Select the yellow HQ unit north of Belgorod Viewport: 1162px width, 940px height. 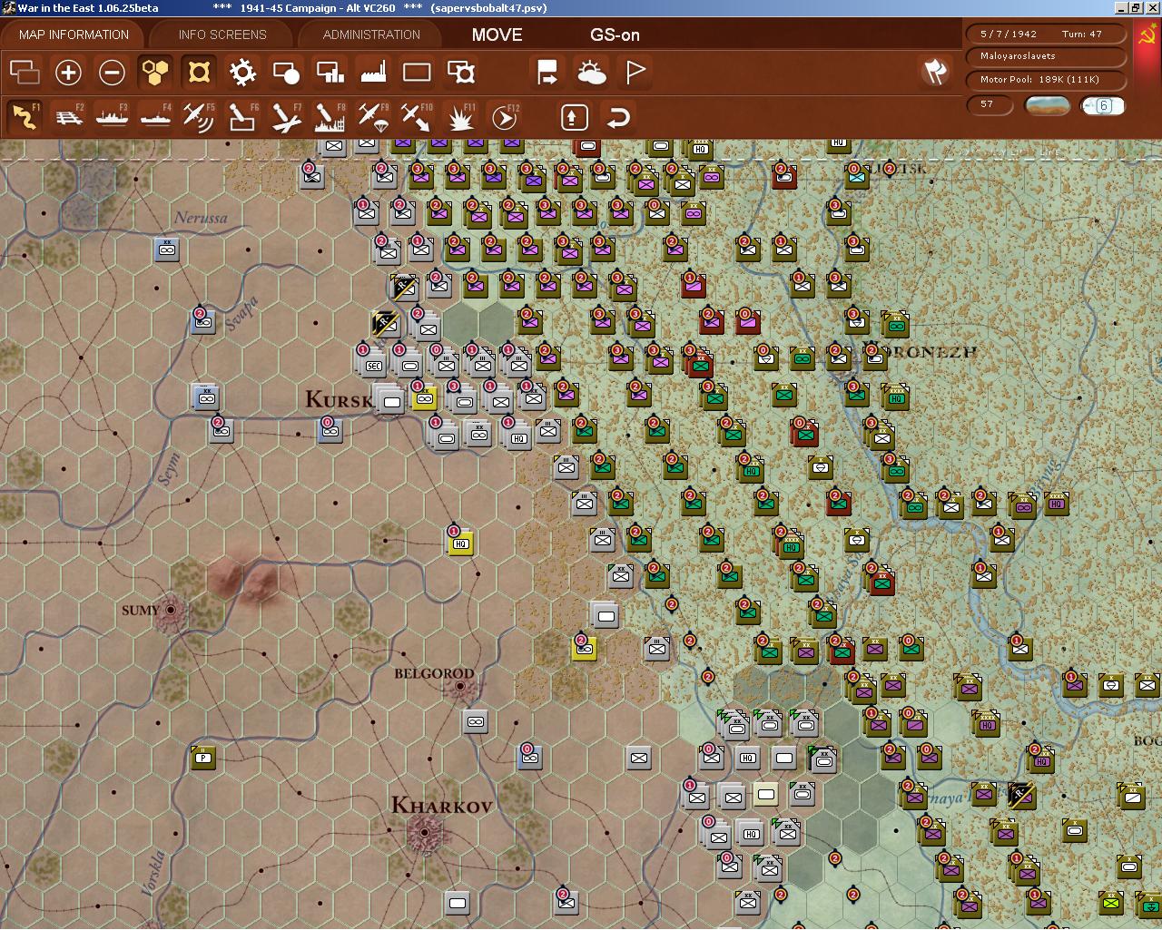click(461, 543)
